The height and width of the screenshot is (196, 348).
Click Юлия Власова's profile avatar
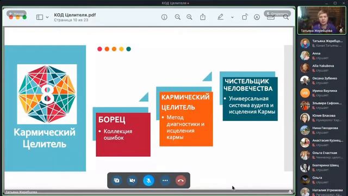coord(305,118)
